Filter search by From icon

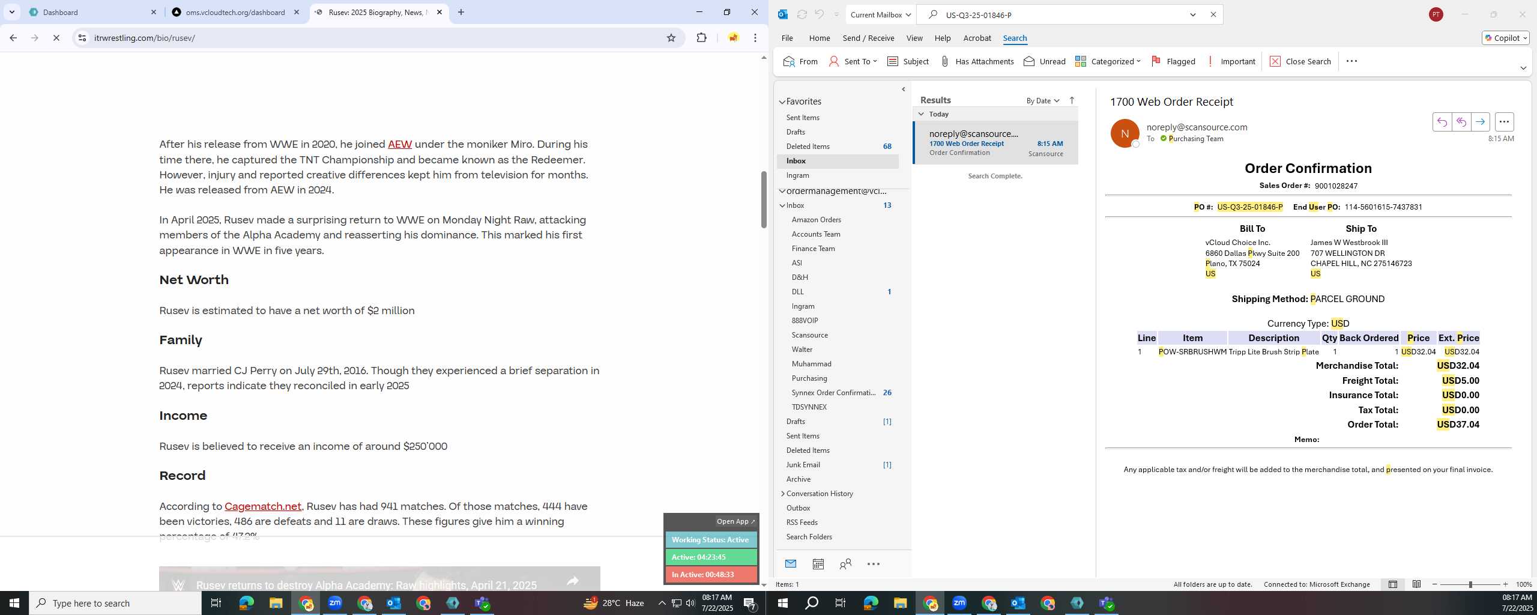click(x=800, y=61)
